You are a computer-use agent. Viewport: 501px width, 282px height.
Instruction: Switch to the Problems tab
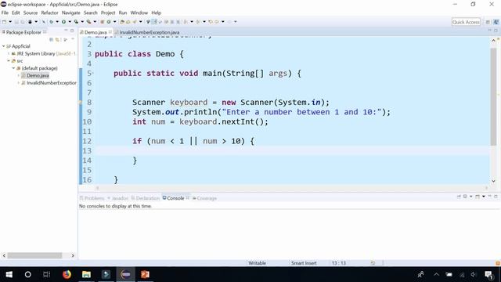click(92, 198)
